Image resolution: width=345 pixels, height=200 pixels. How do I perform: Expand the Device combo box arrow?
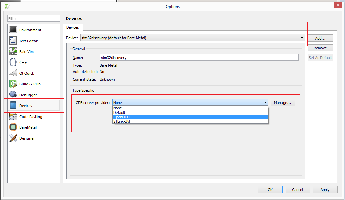(302, 37)
